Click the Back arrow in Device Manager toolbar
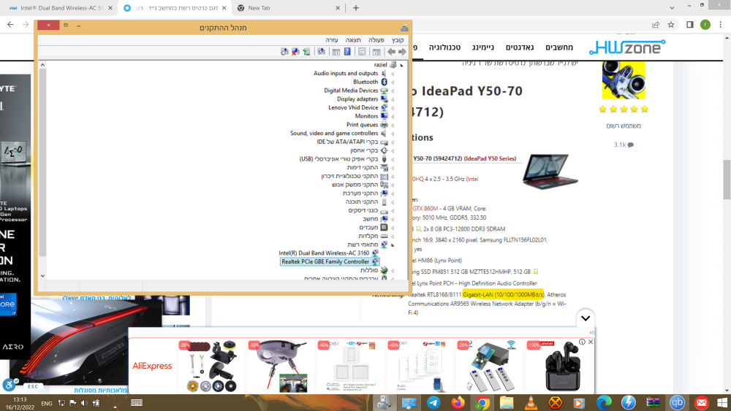The image size is (731, 411). tap(391, 52)
